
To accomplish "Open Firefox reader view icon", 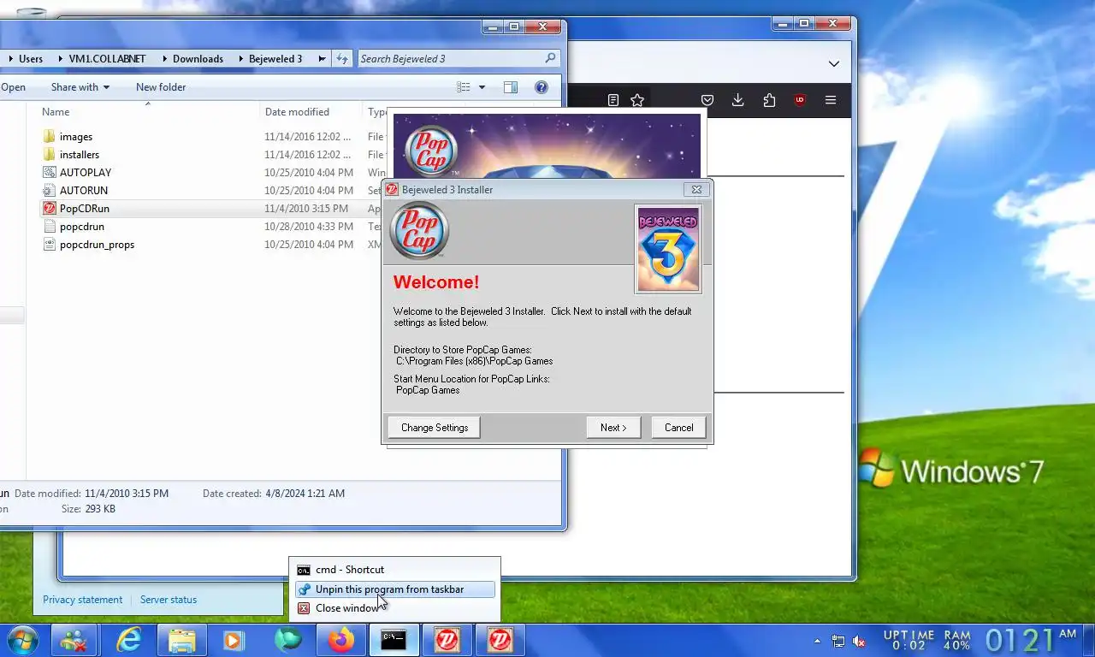I will coord(613,100).
